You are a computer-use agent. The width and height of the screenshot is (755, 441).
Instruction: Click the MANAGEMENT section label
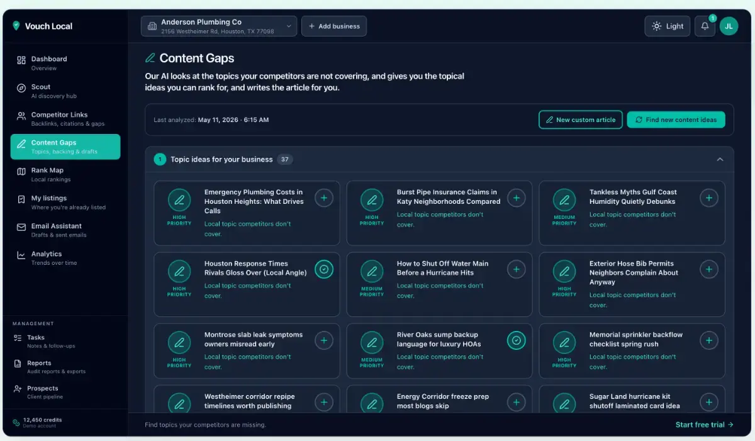[33, 323]
